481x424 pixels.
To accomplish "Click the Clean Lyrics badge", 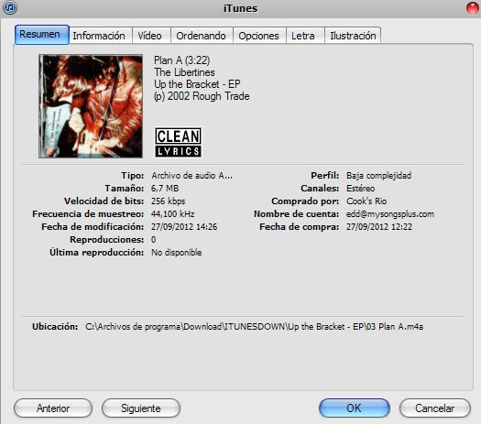I will point(178,143).
